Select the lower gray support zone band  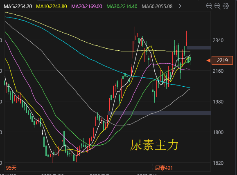pos(159,113)
